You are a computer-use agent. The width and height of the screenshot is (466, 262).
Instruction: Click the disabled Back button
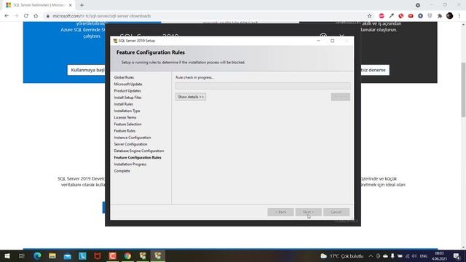pyautogui.click(x=280, y=212)
